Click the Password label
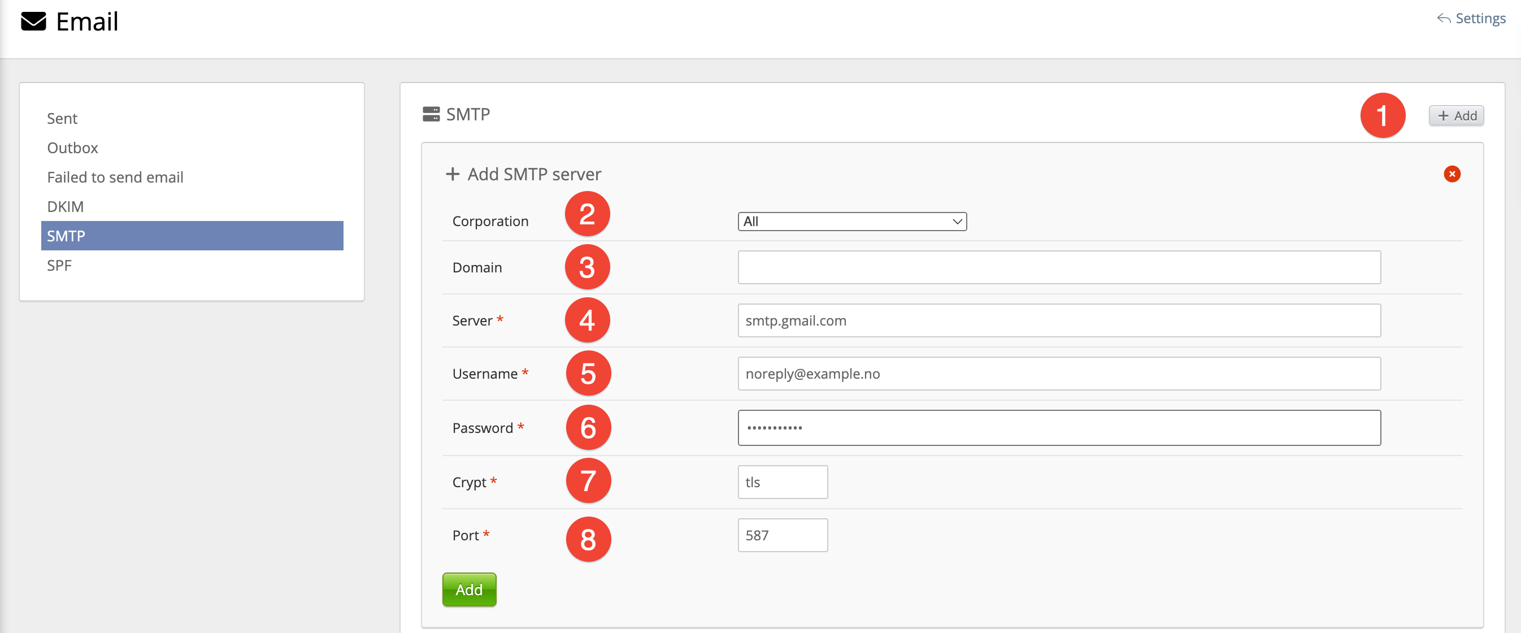 [x=483, y=428]
